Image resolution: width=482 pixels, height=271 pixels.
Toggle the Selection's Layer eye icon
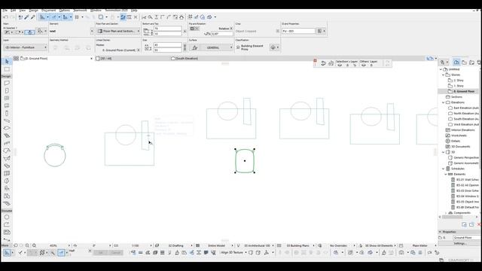(x=340, y=65)
